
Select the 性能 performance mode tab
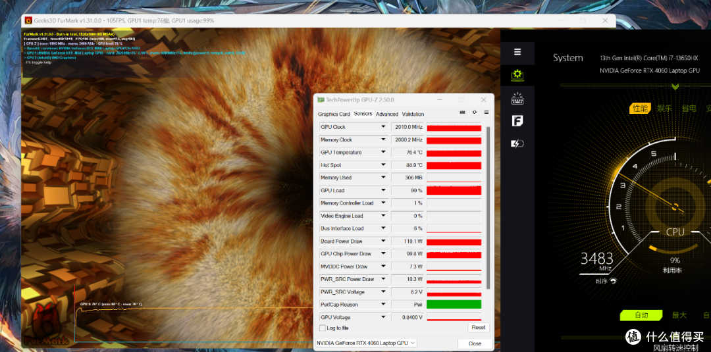tap(641, 109)
